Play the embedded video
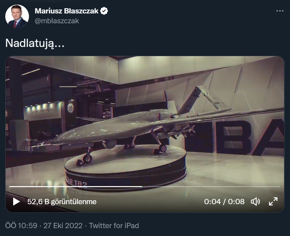The width and height of the screenshot is (290, 236). click(x=16, y=202)
